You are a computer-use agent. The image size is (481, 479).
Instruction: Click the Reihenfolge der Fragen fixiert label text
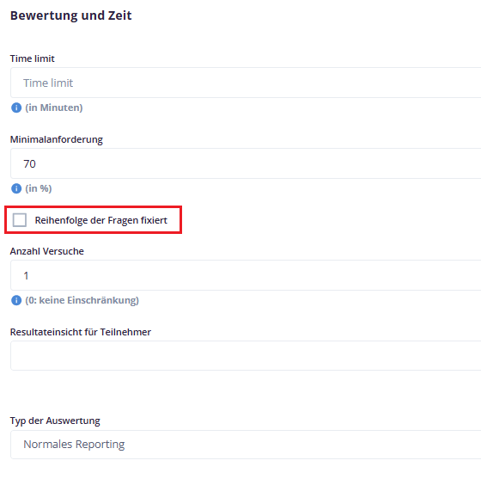coord(101,220)
